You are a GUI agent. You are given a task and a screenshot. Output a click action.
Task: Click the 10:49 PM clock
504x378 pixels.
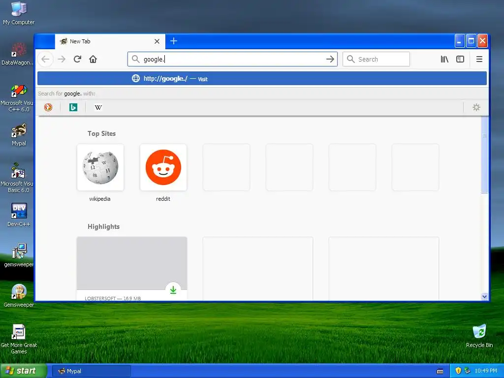tap(486, 371)
